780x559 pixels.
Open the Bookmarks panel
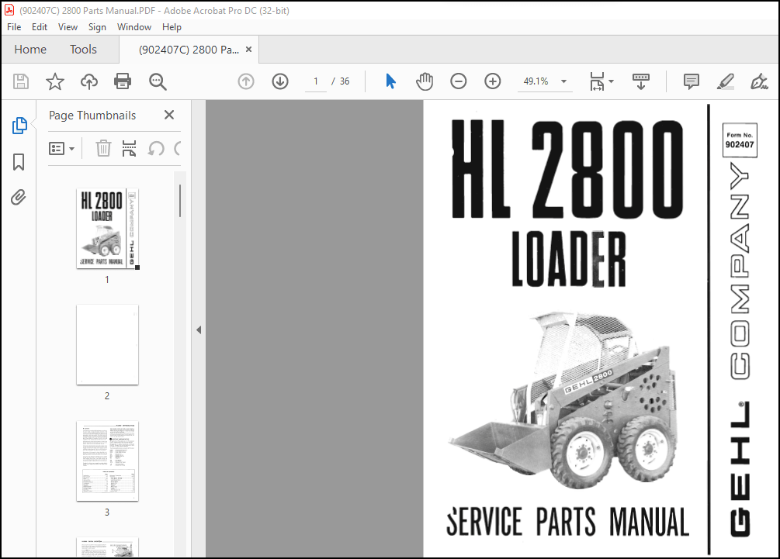[19, 162]
